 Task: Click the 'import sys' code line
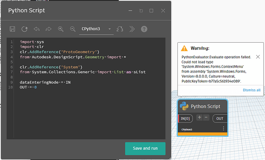coord(32,42)
